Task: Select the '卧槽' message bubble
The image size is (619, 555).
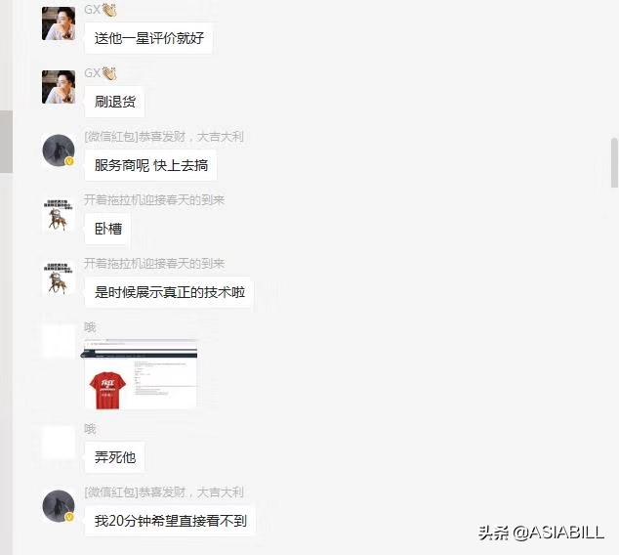Action: (x=107, y=229)
